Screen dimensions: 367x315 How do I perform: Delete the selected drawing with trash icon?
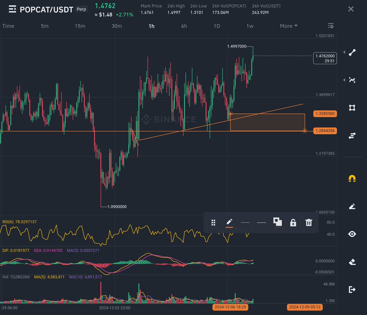tap(309, 222)
